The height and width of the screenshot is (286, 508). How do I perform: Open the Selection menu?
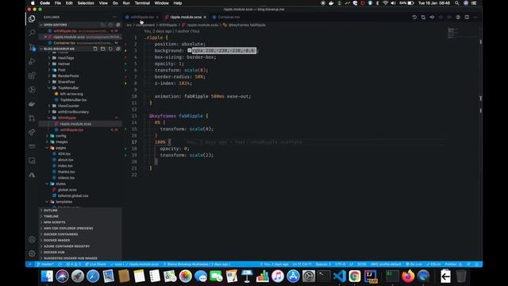coord(86,3)
